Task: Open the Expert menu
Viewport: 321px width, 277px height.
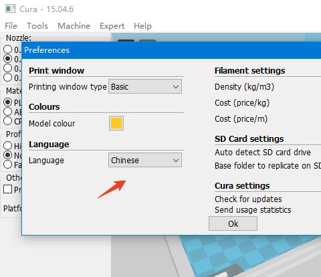Action: click(x=112, y=26)
